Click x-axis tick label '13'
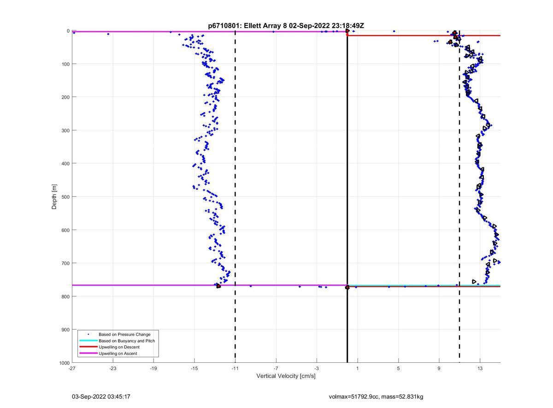Viewport: 553px width, 408px height. tap(480, 368)
